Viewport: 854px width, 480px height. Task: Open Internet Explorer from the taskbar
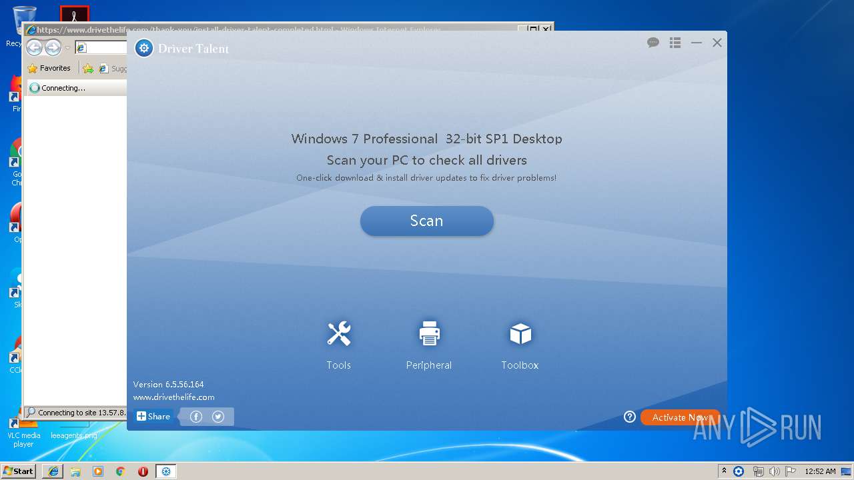53,471
